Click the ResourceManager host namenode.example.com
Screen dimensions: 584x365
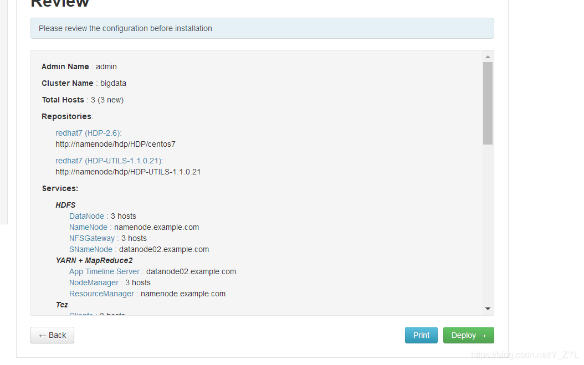183,294
